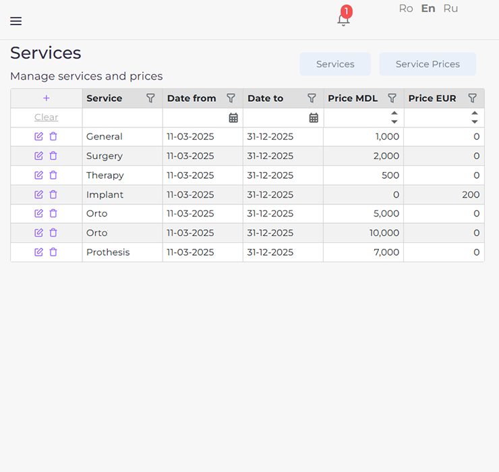Viewport: 499px width, 472px height.
Task: Sort by the Price EUR column header
Action: pyautogui.click(x=432, y=98)
